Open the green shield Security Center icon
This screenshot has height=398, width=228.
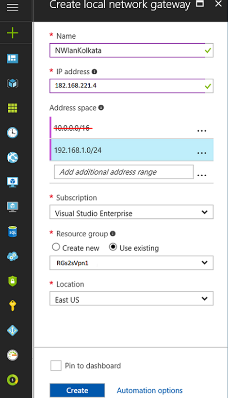13,281
